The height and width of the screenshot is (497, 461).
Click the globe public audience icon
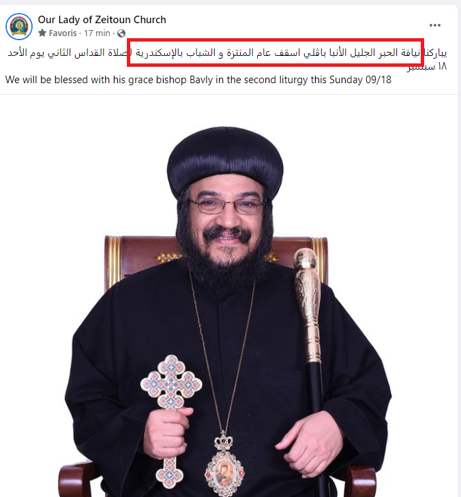121,33
